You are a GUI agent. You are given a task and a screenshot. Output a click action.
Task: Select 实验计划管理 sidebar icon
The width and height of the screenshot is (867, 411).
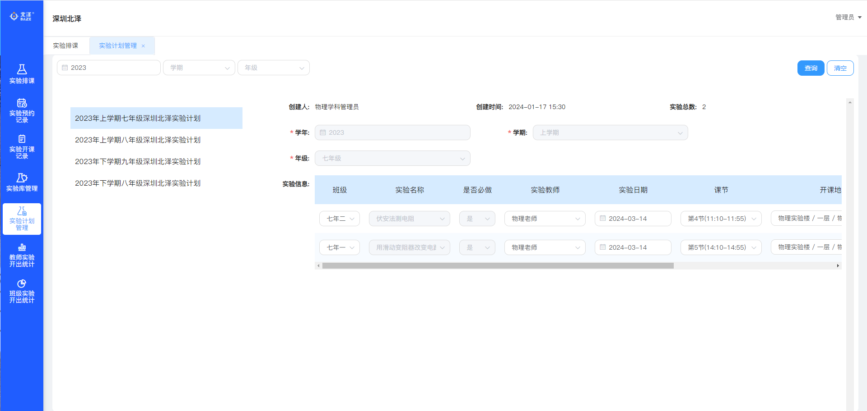pos(22,219)
